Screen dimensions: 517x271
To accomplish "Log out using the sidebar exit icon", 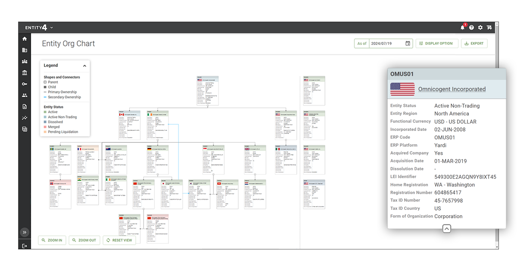I will [x=25, y=246].
